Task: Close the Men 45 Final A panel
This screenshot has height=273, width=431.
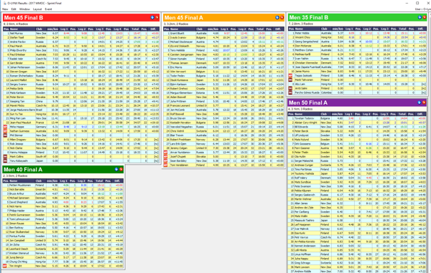Action: [x=282, y=17]
